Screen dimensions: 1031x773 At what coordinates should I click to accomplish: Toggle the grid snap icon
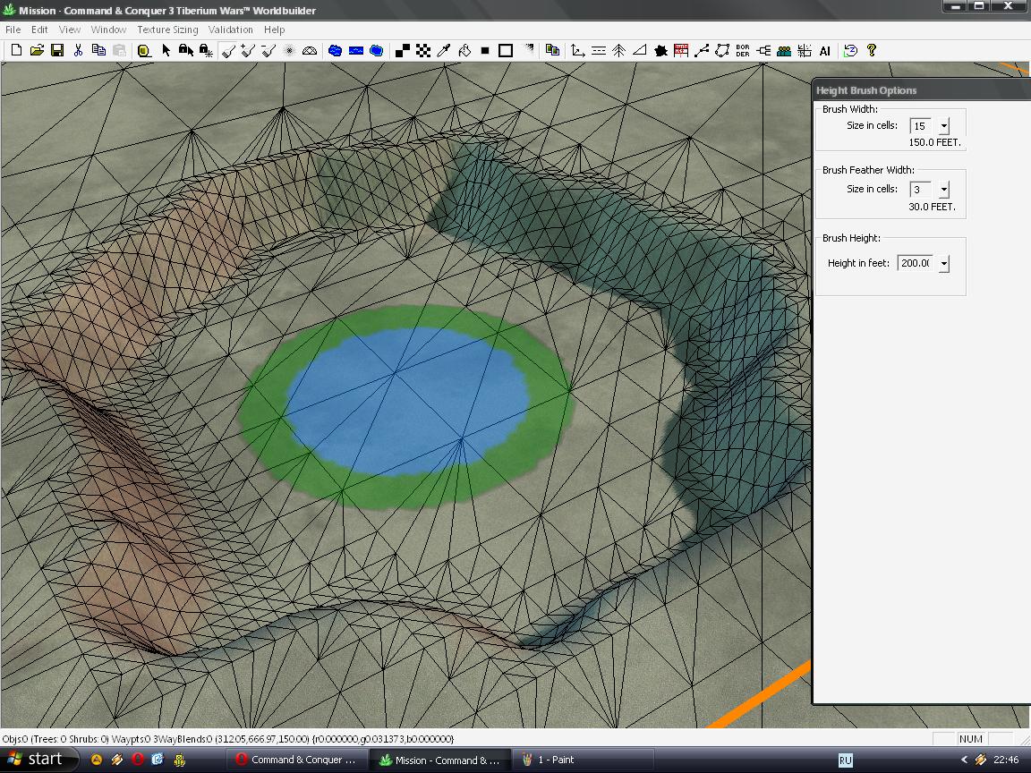point(805,51)
